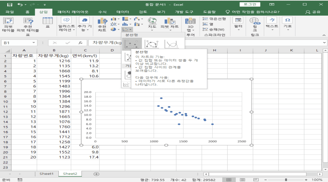This screenshot has height=182, width=328.
Task: Switch to Page Layout view in status bar
Action: tap(242, 180)
